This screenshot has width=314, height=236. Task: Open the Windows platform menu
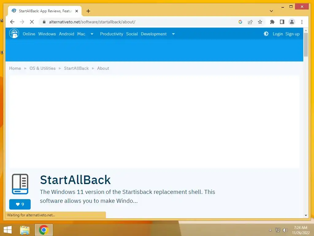tap(47, 34)
